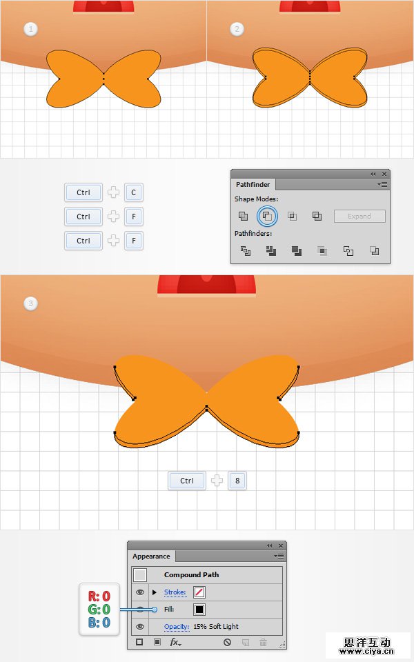This screenshot has height=662, width=414.
Task: Toggle Stroke row visibility eye
Action: click(140, 592)
